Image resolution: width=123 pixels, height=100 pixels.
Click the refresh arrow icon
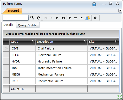pos(38,18)
